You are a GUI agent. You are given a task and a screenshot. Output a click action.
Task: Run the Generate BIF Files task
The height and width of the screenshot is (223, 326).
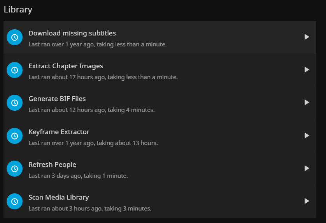pos(307,103)
